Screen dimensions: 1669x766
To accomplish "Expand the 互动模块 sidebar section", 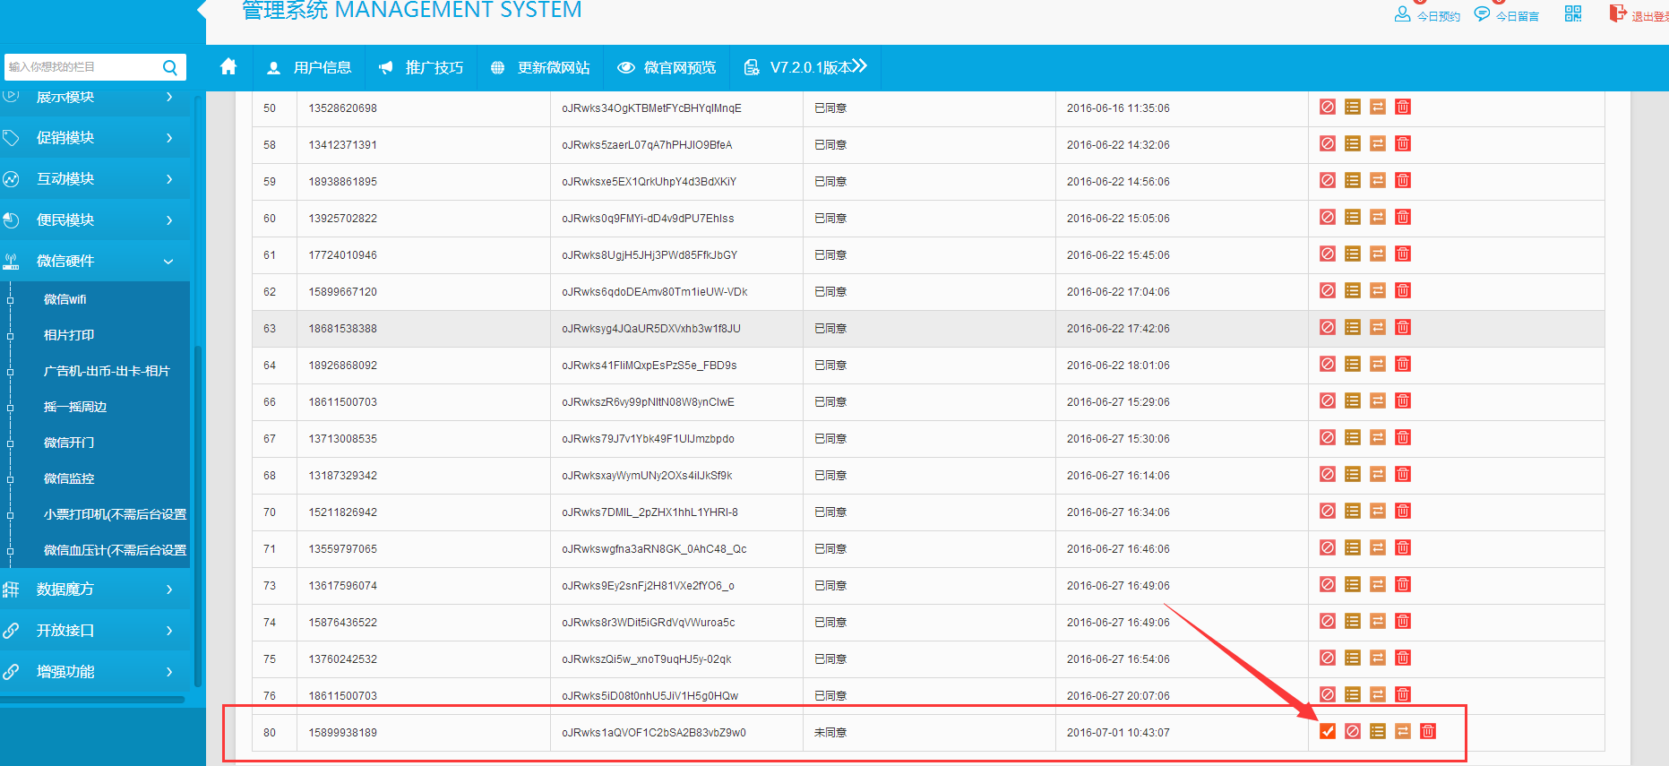I will (95, 179).
